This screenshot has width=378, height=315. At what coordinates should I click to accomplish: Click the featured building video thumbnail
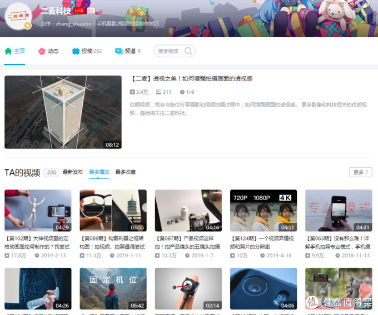(63, 112)
